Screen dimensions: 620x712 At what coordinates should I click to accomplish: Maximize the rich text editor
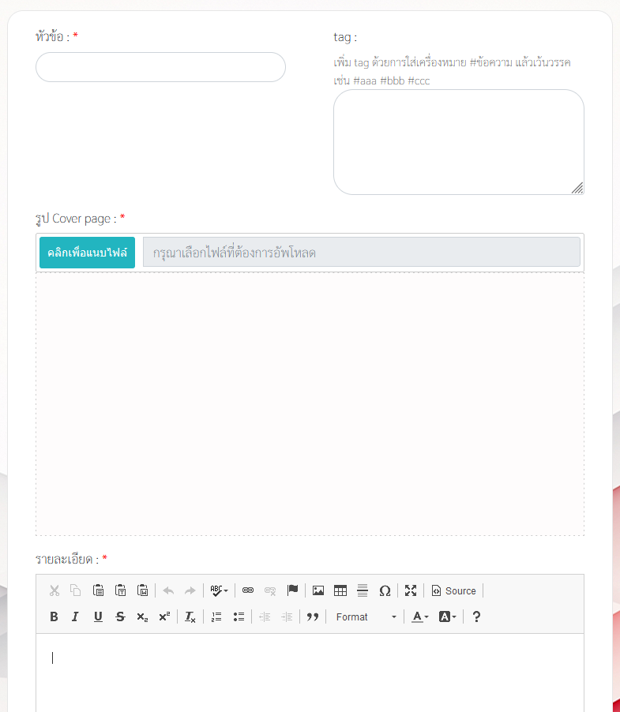point(411,590)
